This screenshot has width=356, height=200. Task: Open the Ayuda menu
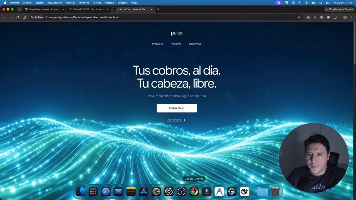tap(134, 3)
